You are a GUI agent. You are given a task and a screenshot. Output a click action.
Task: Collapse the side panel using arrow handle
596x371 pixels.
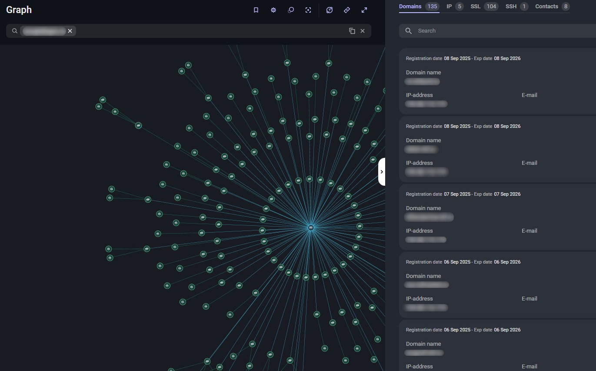coord(381,172)
